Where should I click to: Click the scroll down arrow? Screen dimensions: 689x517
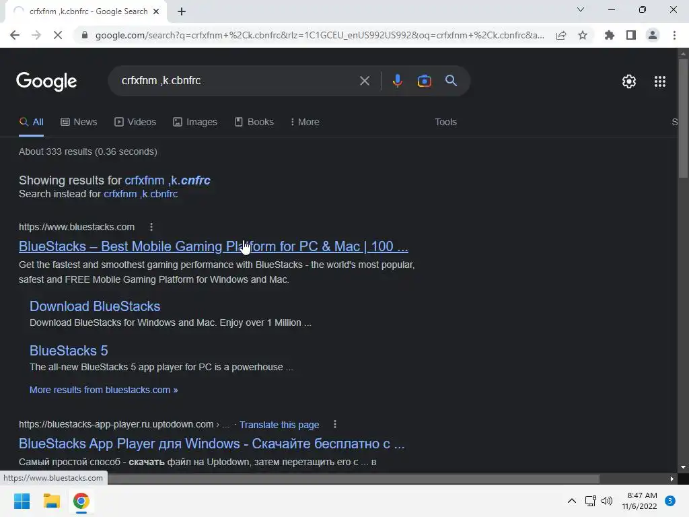(x=683, y=467)
